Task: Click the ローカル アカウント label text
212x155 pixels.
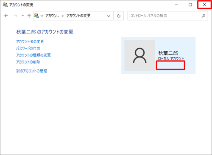Action: [171, 58]
